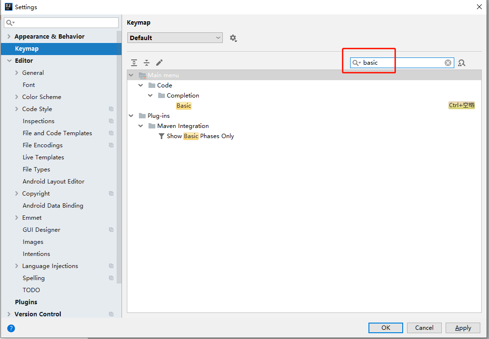This screenshot has width=489, height=339.
Task: Click magnifier icon in settings search box
Action: click(x=10, y=23)
